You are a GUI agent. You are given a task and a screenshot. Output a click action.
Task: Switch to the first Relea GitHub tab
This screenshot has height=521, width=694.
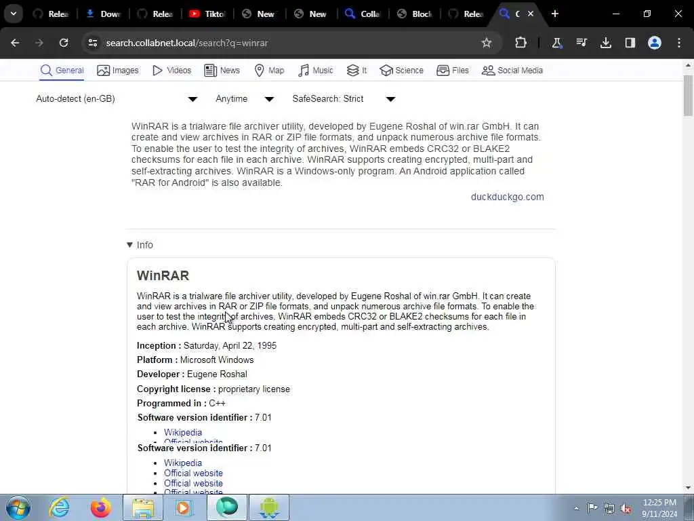51,14
